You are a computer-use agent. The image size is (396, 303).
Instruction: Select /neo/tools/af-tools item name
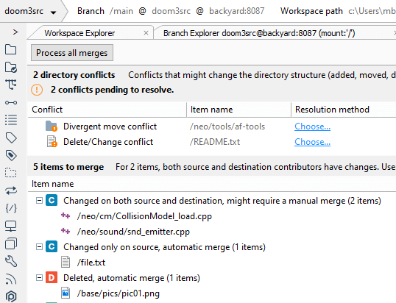pos(227,126)
